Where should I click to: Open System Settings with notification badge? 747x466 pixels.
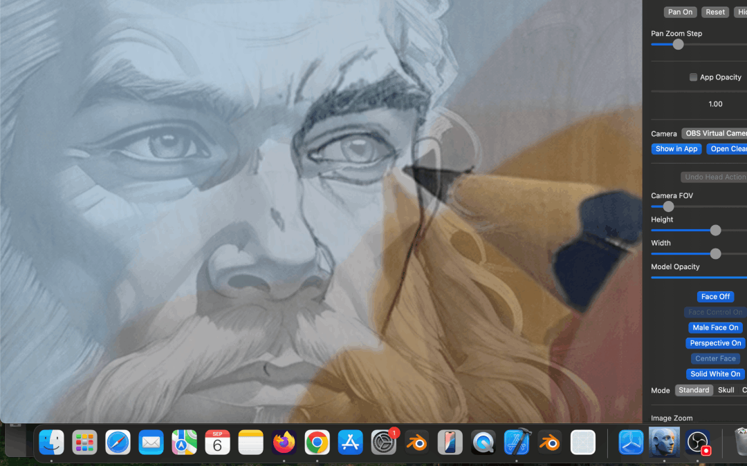coord(384,443)
